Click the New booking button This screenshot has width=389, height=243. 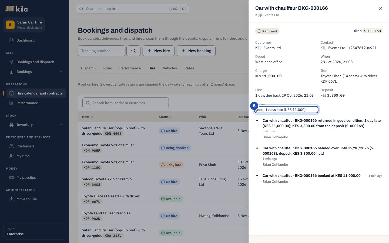pos(196,51)
